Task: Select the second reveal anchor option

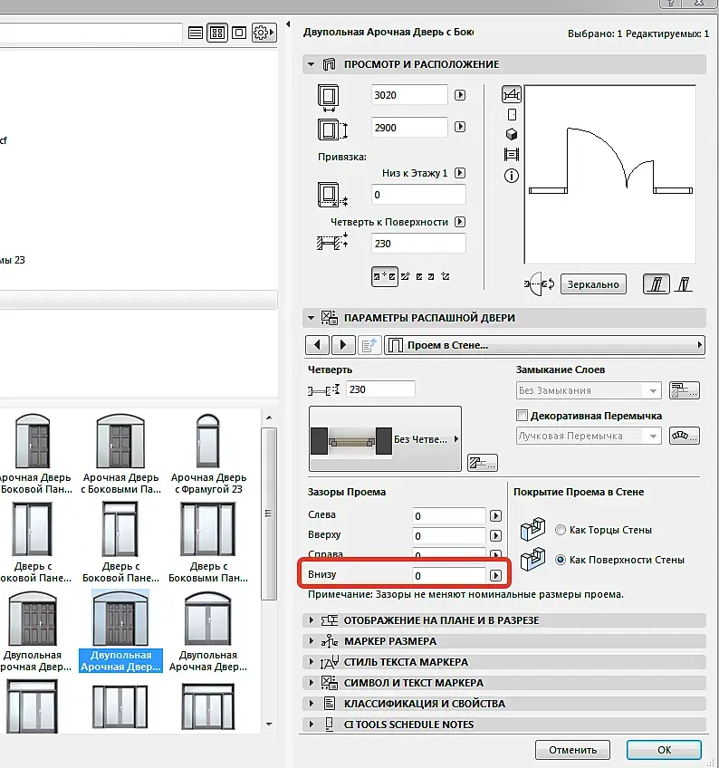Action: (x=406, y=277)
